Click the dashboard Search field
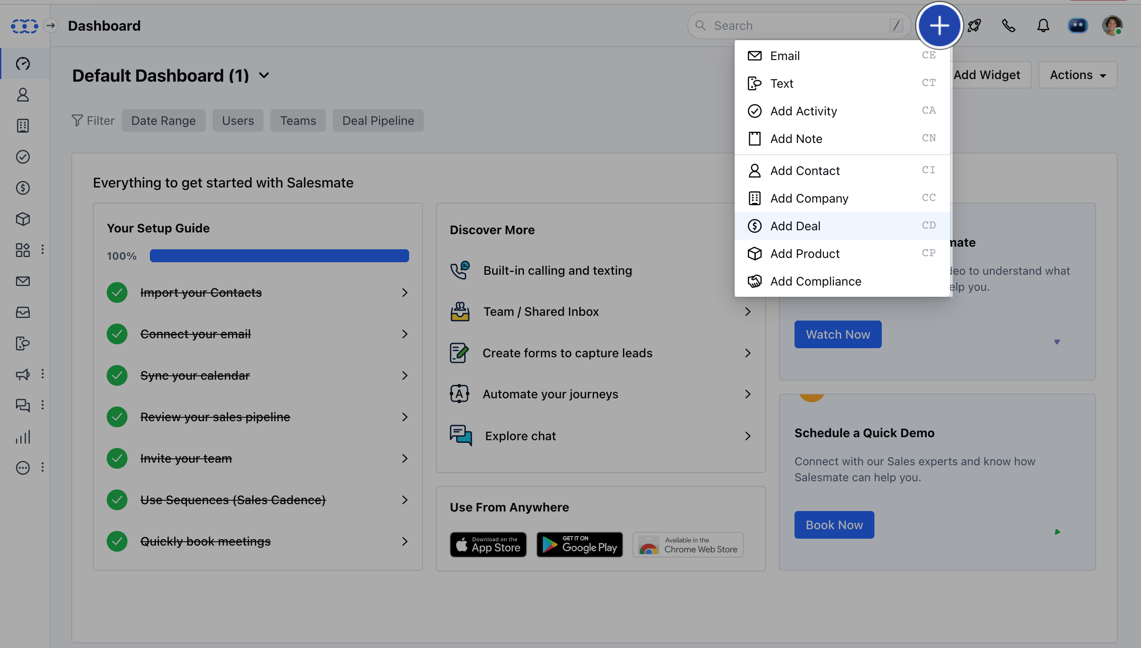This screenshot has width=1141, height=648. [x=799, y=25]
